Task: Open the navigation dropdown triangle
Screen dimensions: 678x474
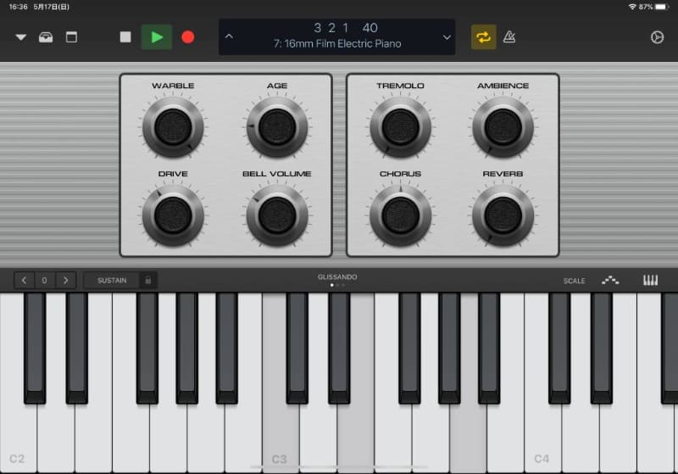Action: tap(20, 37)
